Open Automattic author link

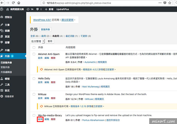pos(90,62)
